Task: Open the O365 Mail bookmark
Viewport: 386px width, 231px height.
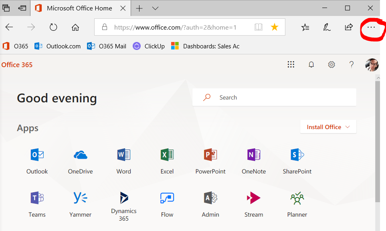Action: [x=107, y=46]
